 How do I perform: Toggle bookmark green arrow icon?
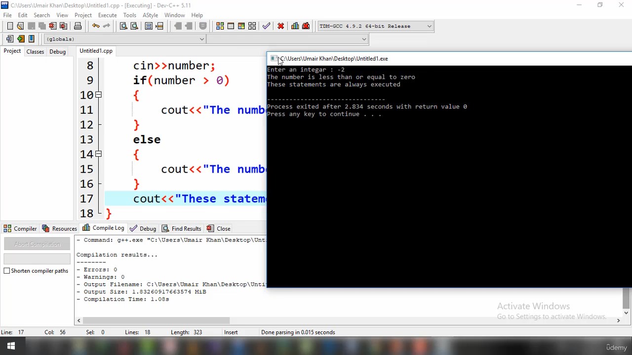pyautogui.click(x=20, y=39)
